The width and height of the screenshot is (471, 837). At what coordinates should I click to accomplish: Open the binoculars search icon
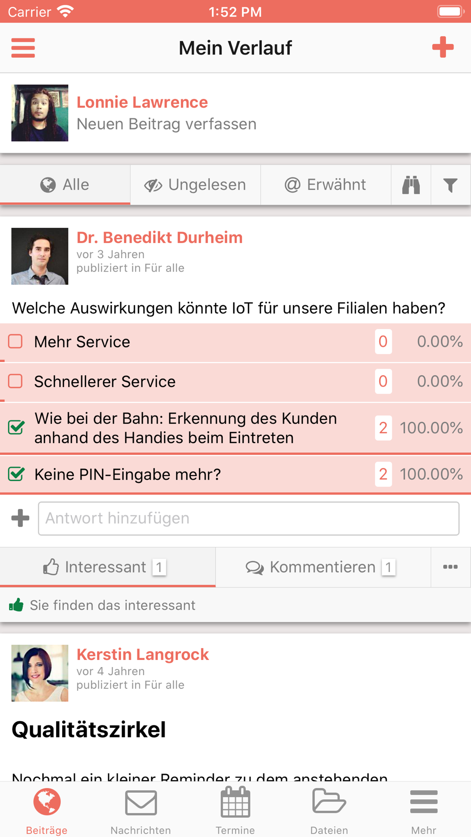click(x=411, y=185)
